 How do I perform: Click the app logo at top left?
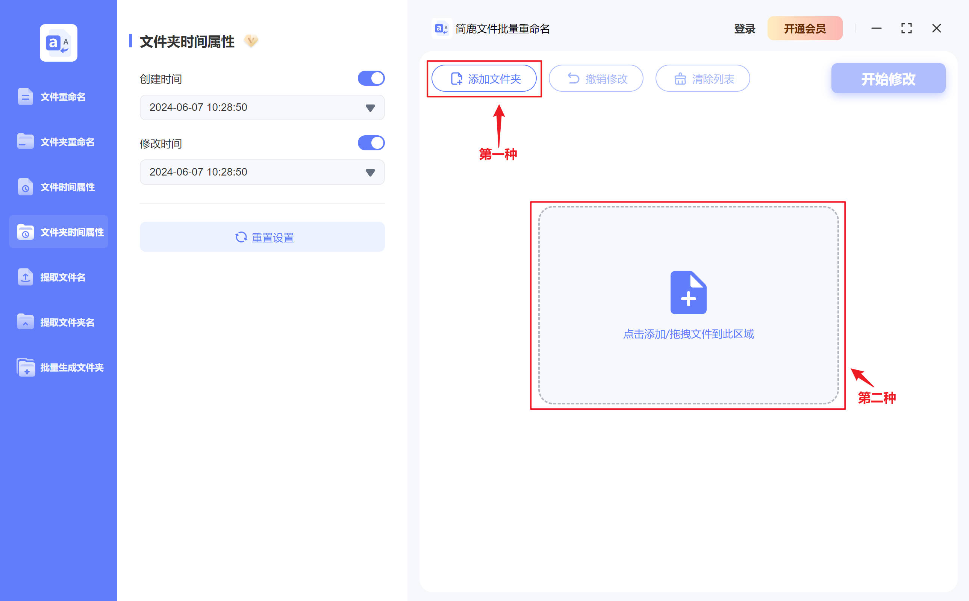[x=58, y=42]
